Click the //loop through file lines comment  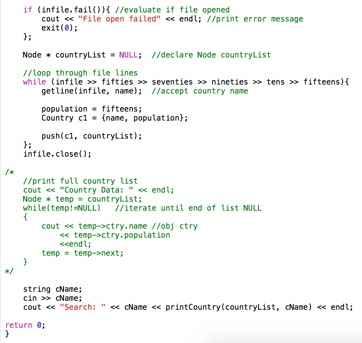click(x=80, y=73)
